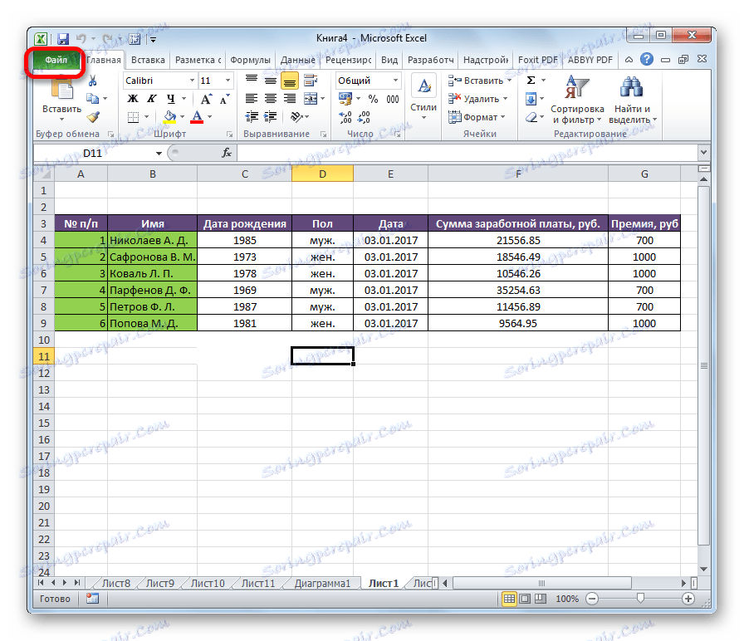Click the eraser icon in Editing group

click(530, 115)
